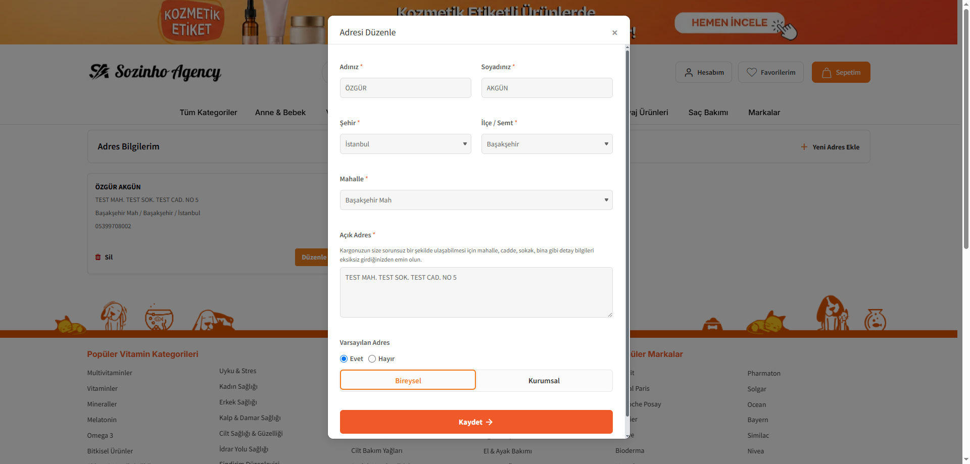Click the HEMEN İNCELE banner button

[730, 23]
